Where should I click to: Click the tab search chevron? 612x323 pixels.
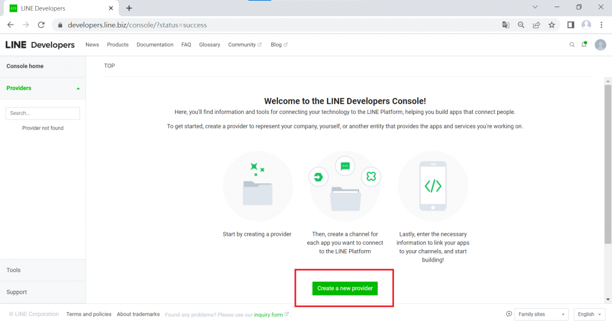[x=535, y=7]
